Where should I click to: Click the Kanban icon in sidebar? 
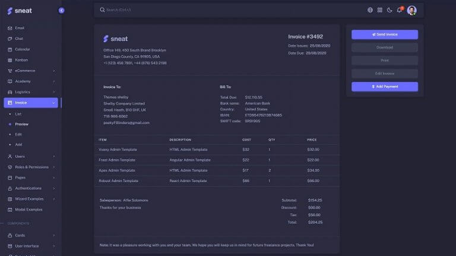9,60
